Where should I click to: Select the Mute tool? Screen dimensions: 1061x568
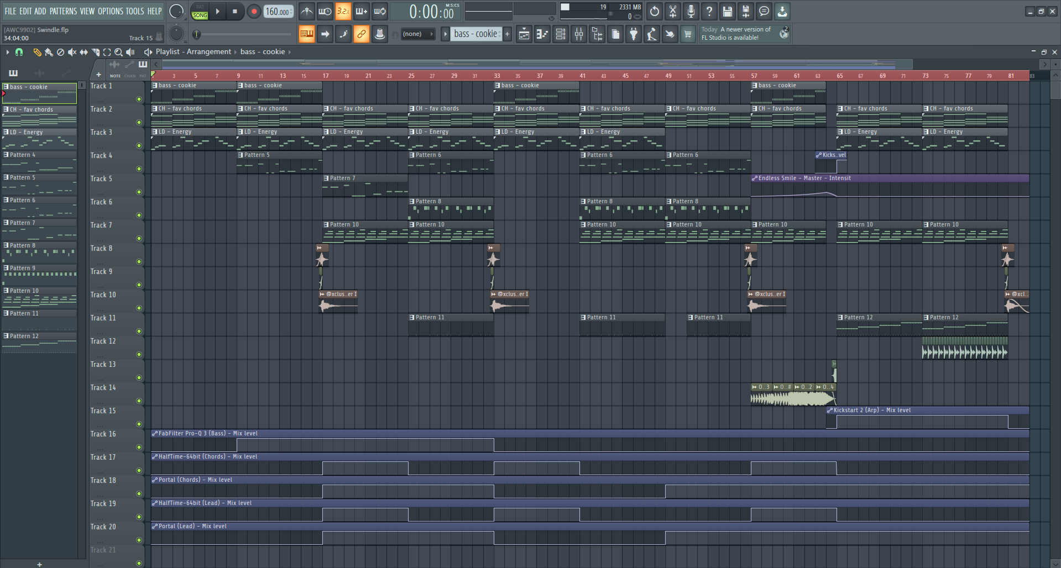[x=72, y=52]
